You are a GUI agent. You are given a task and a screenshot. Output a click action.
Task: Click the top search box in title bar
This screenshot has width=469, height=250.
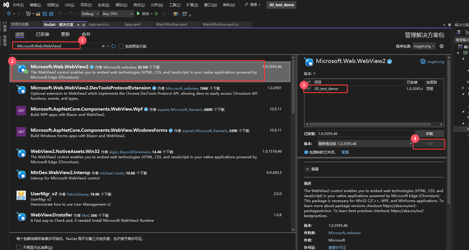tap(252, 5)
